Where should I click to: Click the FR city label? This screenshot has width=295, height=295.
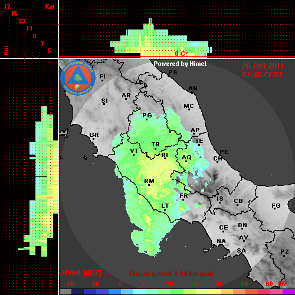[x=183, y=196]
